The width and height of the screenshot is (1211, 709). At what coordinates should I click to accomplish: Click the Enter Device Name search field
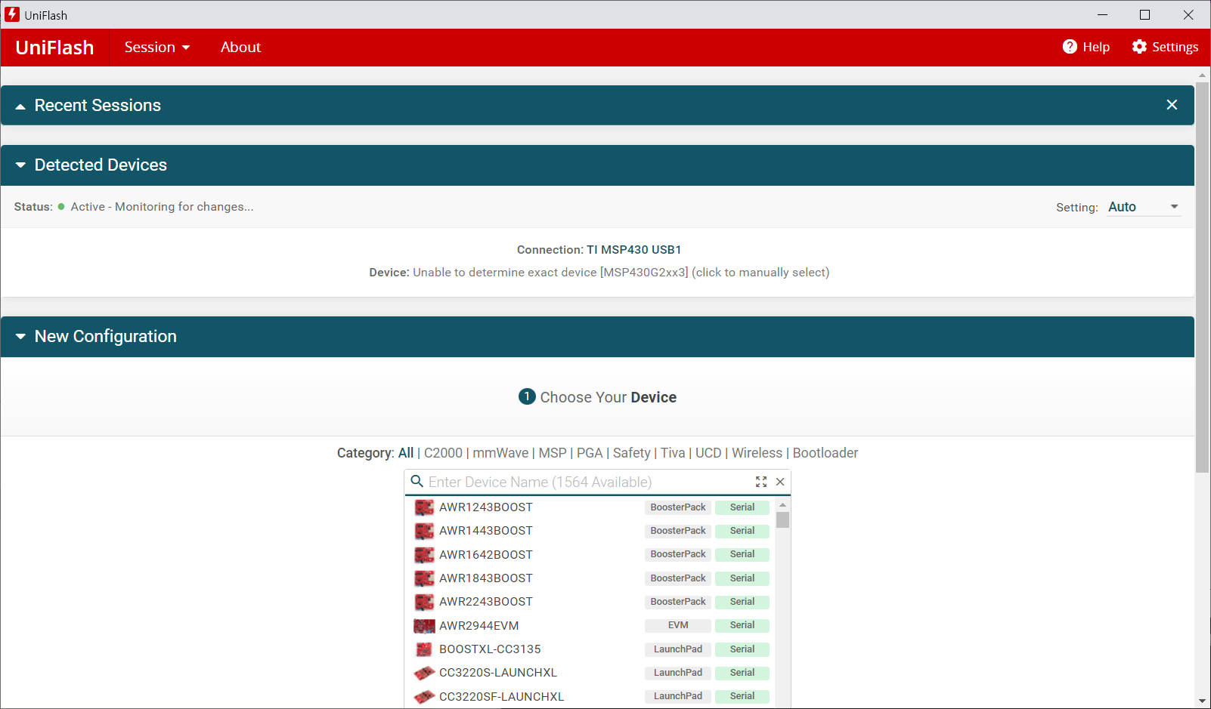coord(588,482)
